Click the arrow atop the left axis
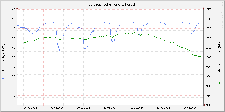The width and height of the screenshot is (225, 112). (x=17, y=8)
